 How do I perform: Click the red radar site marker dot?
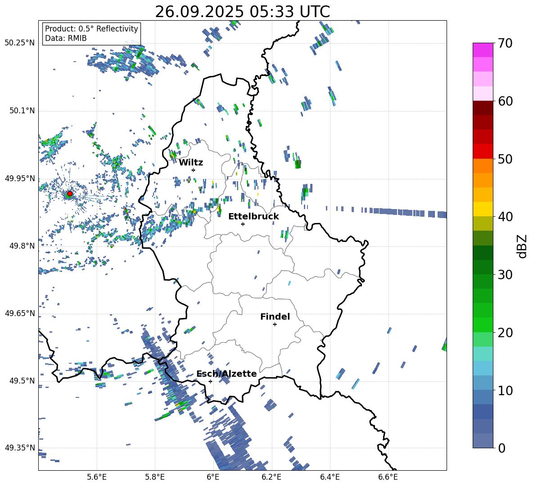[70, 194]
